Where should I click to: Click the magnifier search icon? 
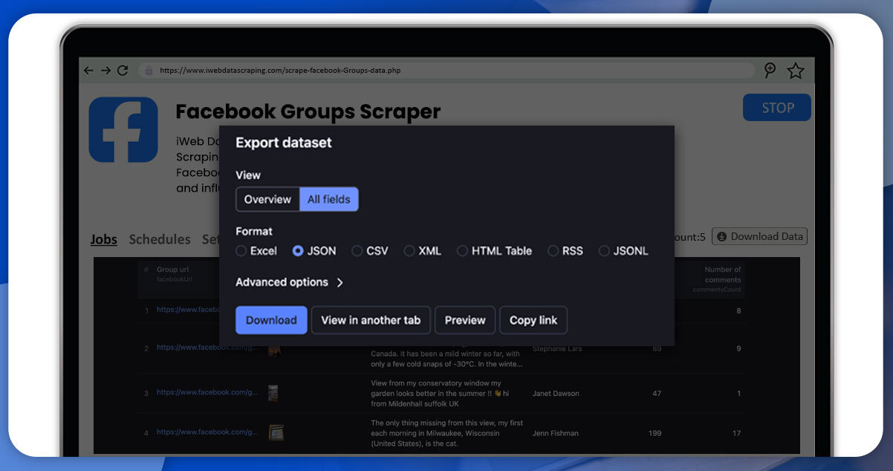click(x=771, y=70)
